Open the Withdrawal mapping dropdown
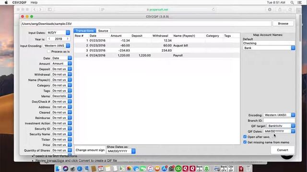The image size is (307, 172). click(61, 75)
